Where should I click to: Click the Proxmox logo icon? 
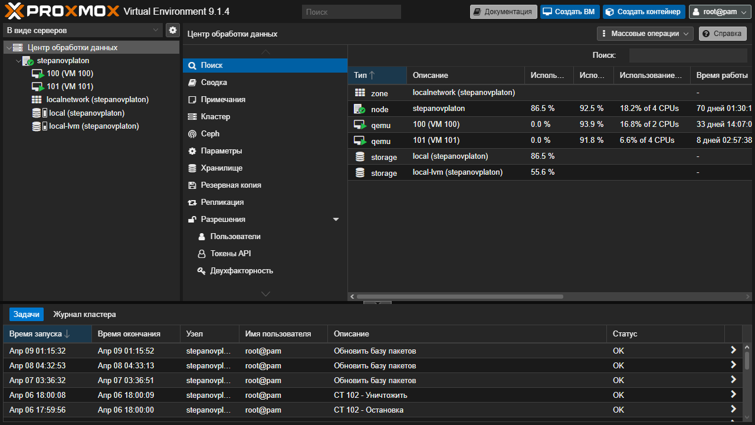14,11
